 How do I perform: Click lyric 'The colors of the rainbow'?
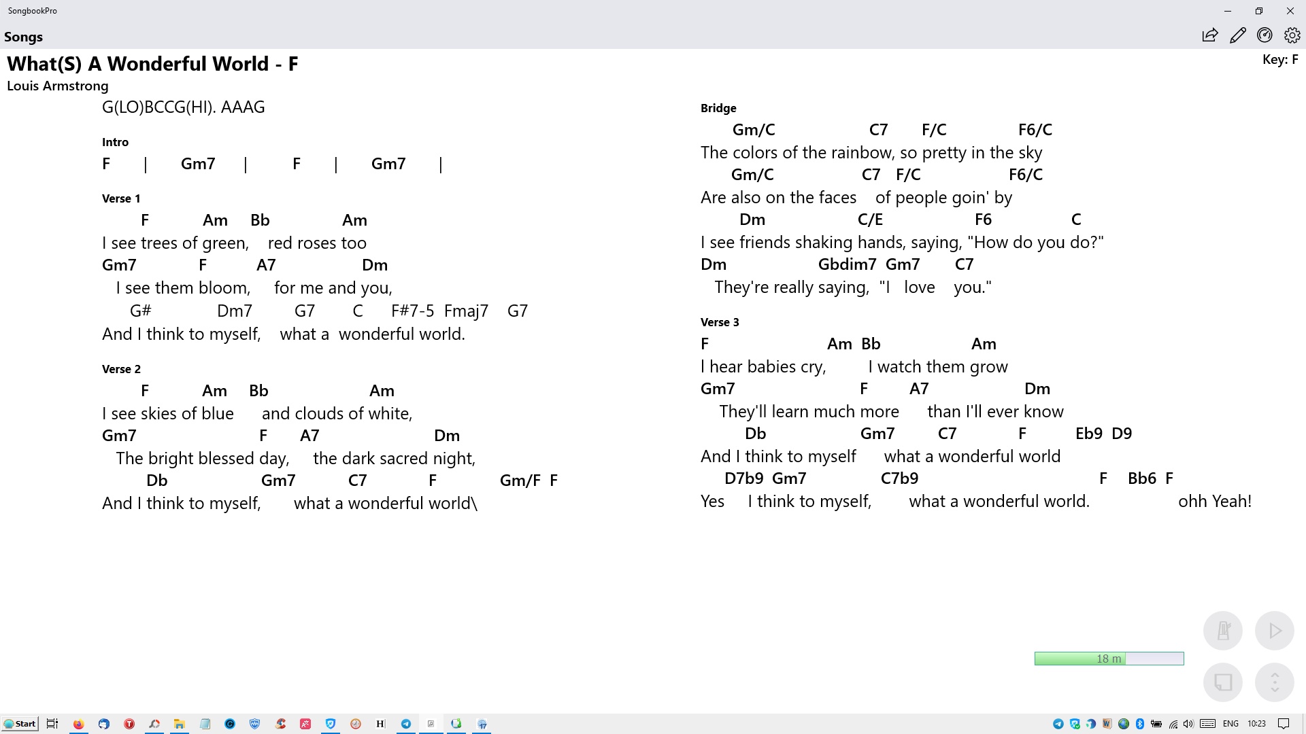point(799,153)
